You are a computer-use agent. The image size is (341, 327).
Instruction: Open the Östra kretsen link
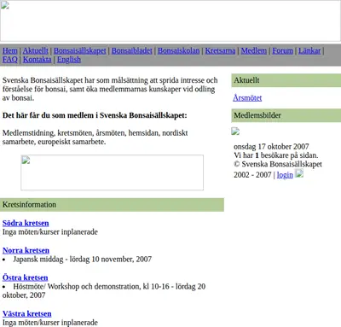(26, 277)
